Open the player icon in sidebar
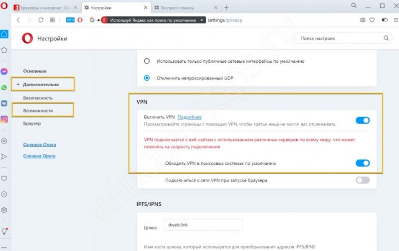Screen dimensions: 399x251 click(x=4, y=141)
